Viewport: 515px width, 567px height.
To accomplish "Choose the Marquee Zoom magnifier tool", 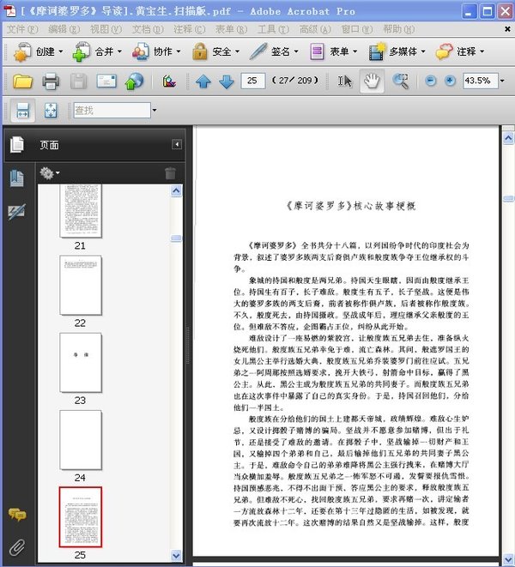I will [x=401, y=81].
